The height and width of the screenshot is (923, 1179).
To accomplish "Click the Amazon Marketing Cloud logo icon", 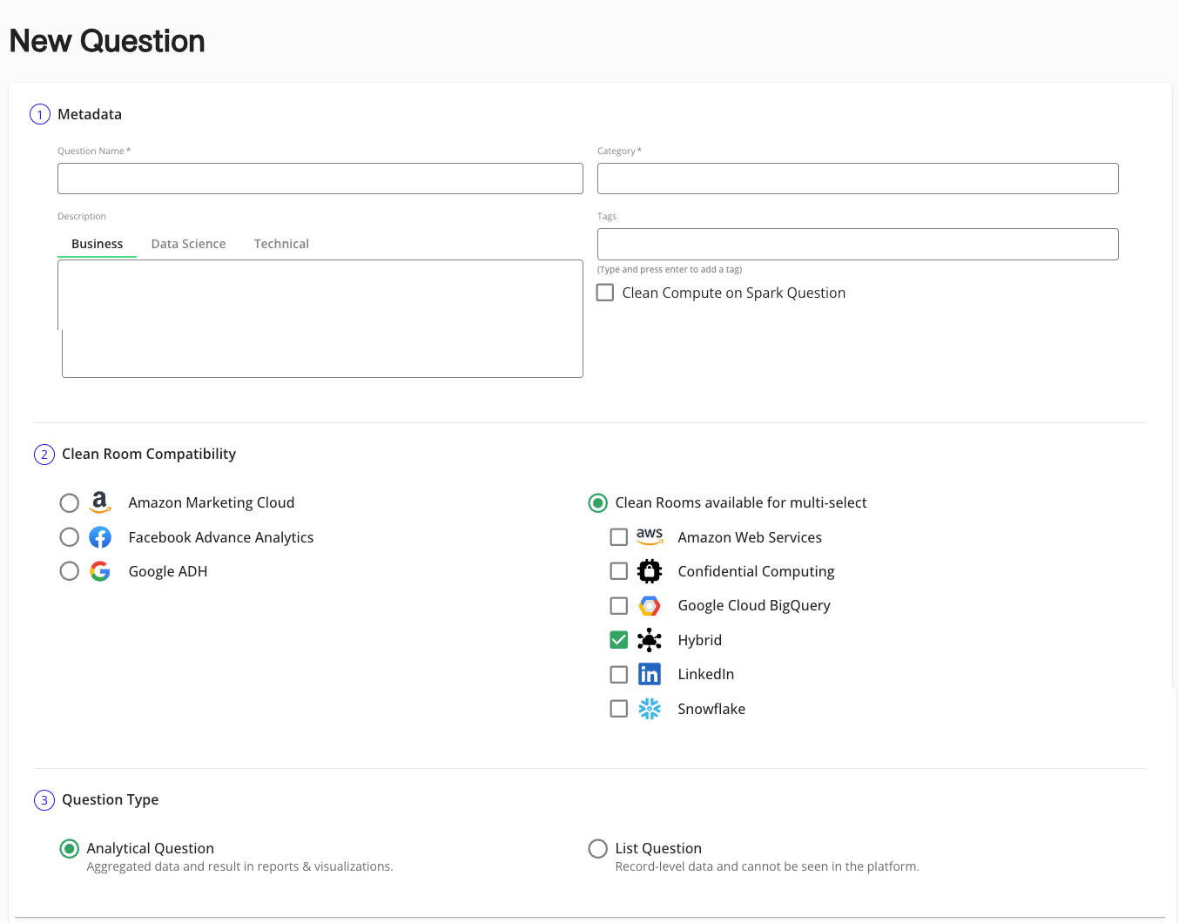I will point(100,502).
